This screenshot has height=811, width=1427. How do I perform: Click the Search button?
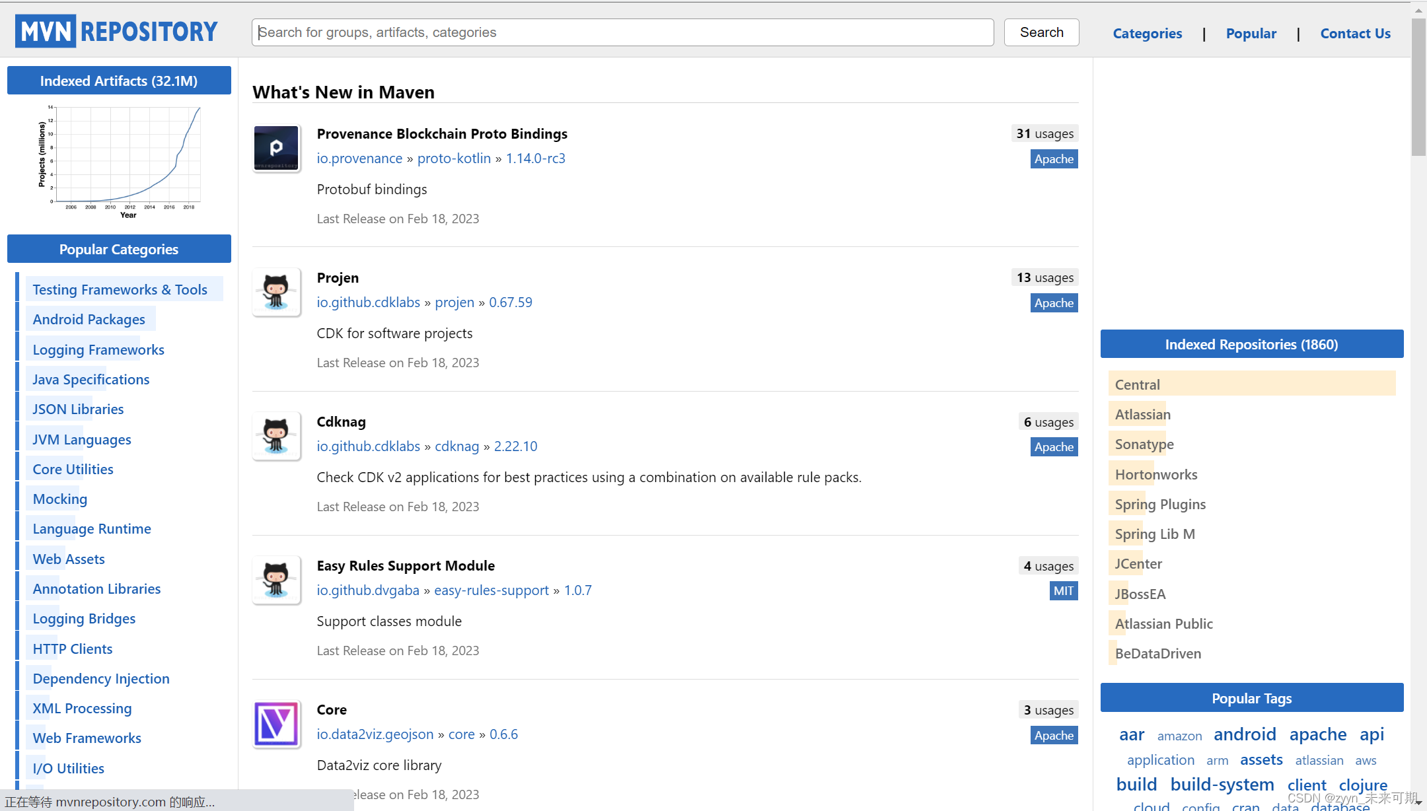tap(1041, 32)
